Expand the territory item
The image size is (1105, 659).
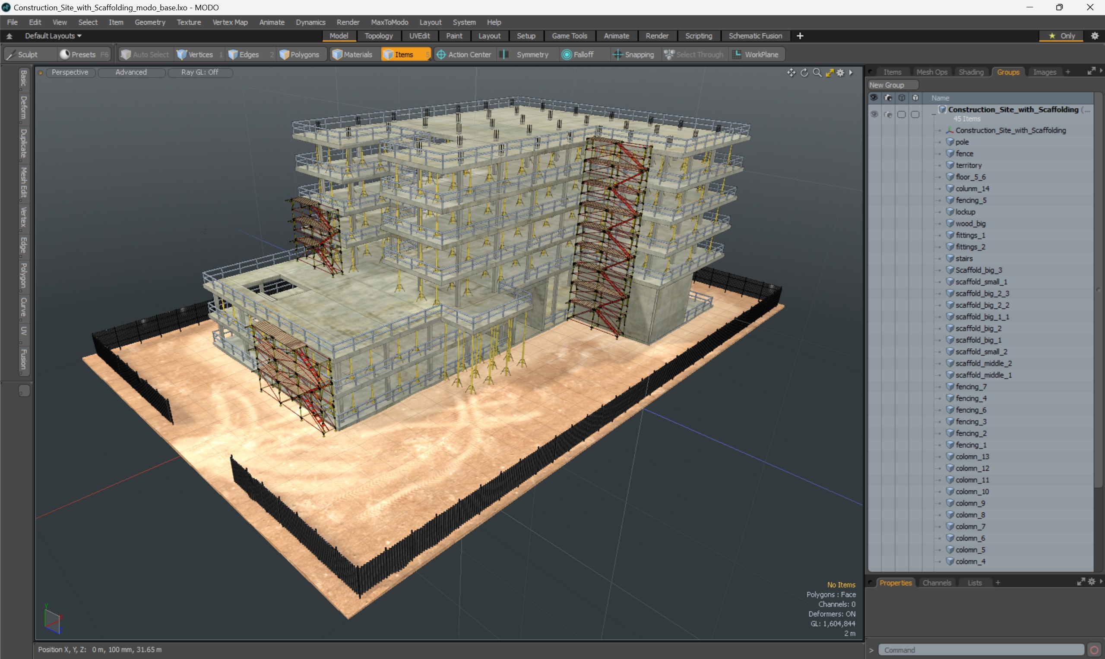pos(939,165)
